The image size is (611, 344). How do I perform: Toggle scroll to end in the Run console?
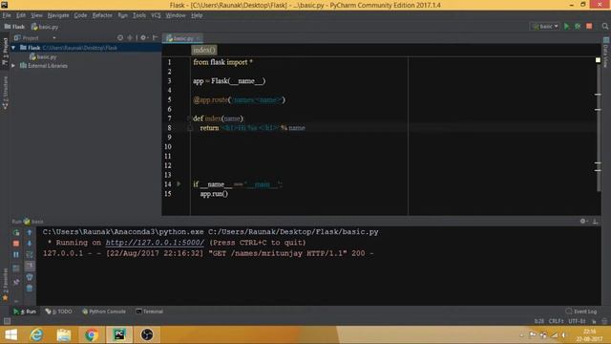point(30,266)
